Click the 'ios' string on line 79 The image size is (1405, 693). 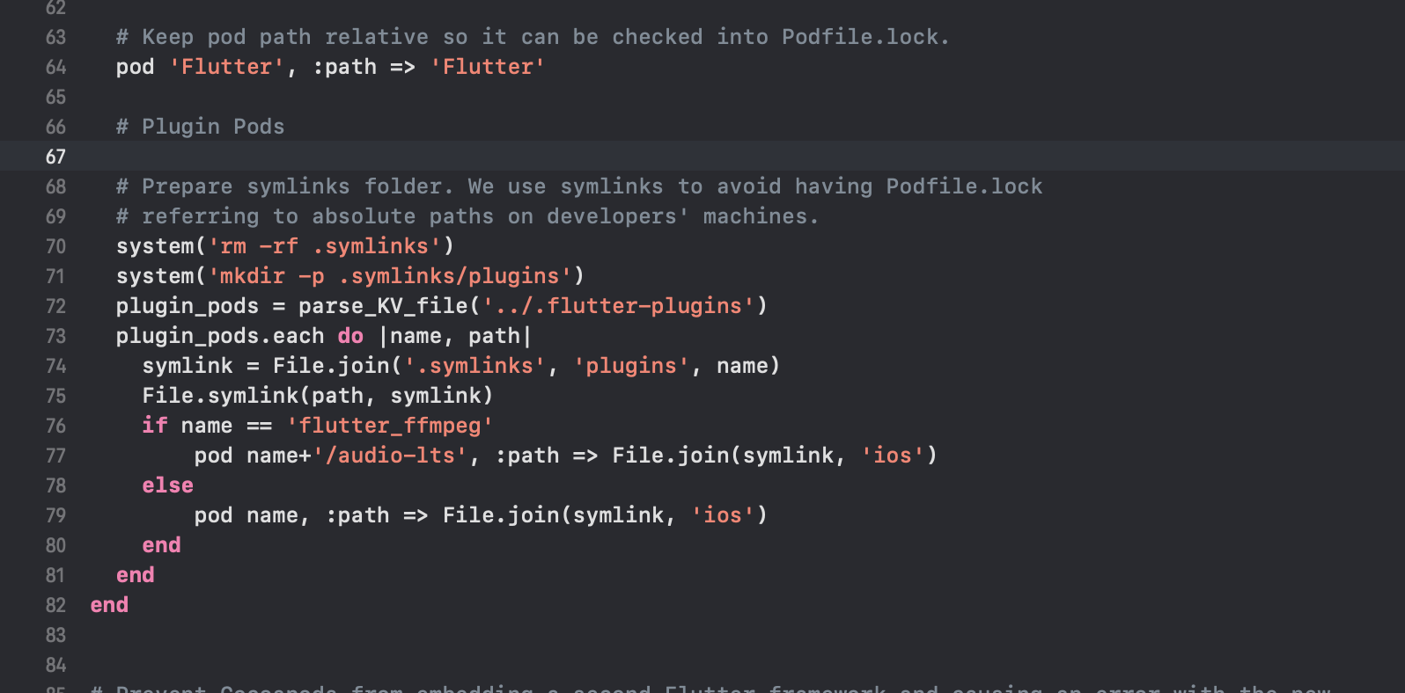(x=722, y=515)
